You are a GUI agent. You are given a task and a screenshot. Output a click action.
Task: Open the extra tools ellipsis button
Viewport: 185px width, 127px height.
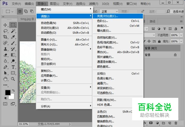pos(5,85)
